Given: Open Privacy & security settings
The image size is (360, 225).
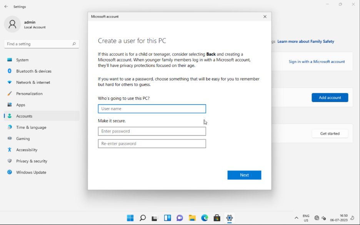Looking at the screenshot, I should (x=42, y=161).
